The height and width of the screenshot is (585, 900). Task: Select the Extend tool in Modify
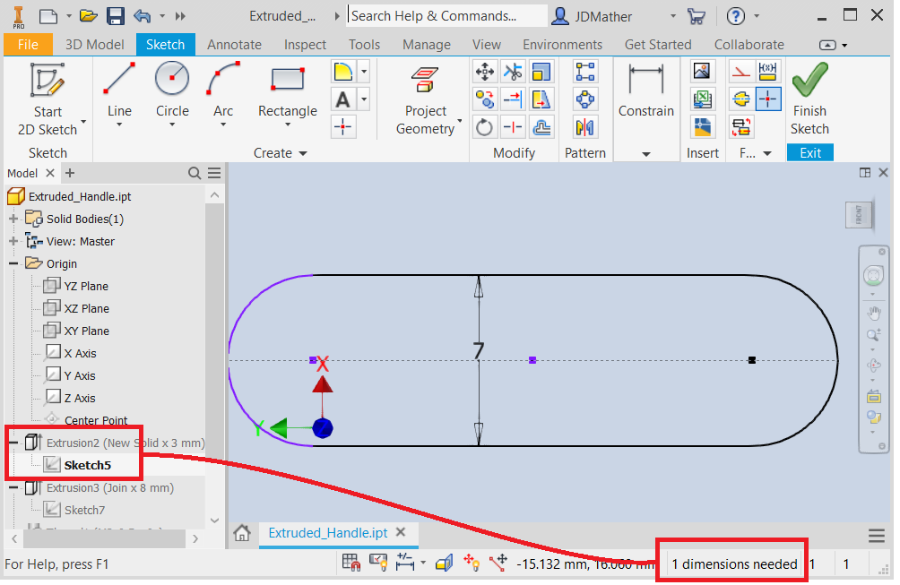coord(513,99)
